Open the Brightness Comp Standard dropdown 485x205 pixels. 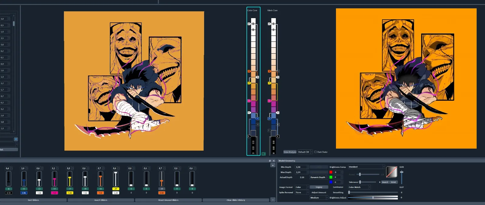click(x=366, y=167)
